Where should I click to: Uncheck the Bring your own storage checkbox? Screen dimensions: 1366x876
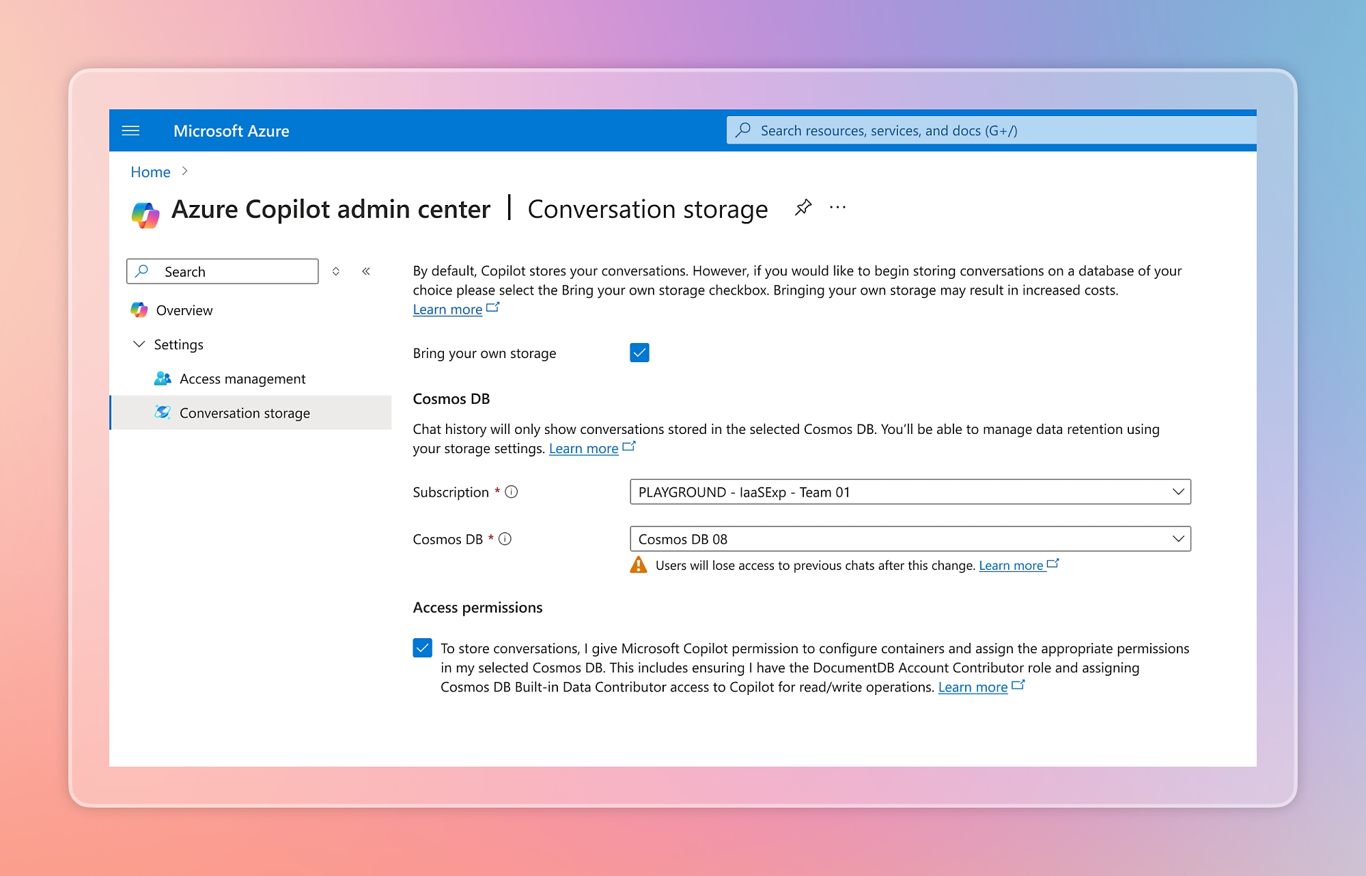tap(639, 353)
